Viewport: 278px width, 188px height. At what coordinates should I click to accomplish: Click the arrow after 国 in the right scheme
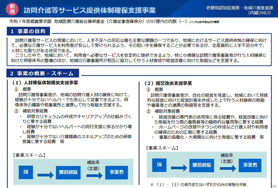coord(179,167)
